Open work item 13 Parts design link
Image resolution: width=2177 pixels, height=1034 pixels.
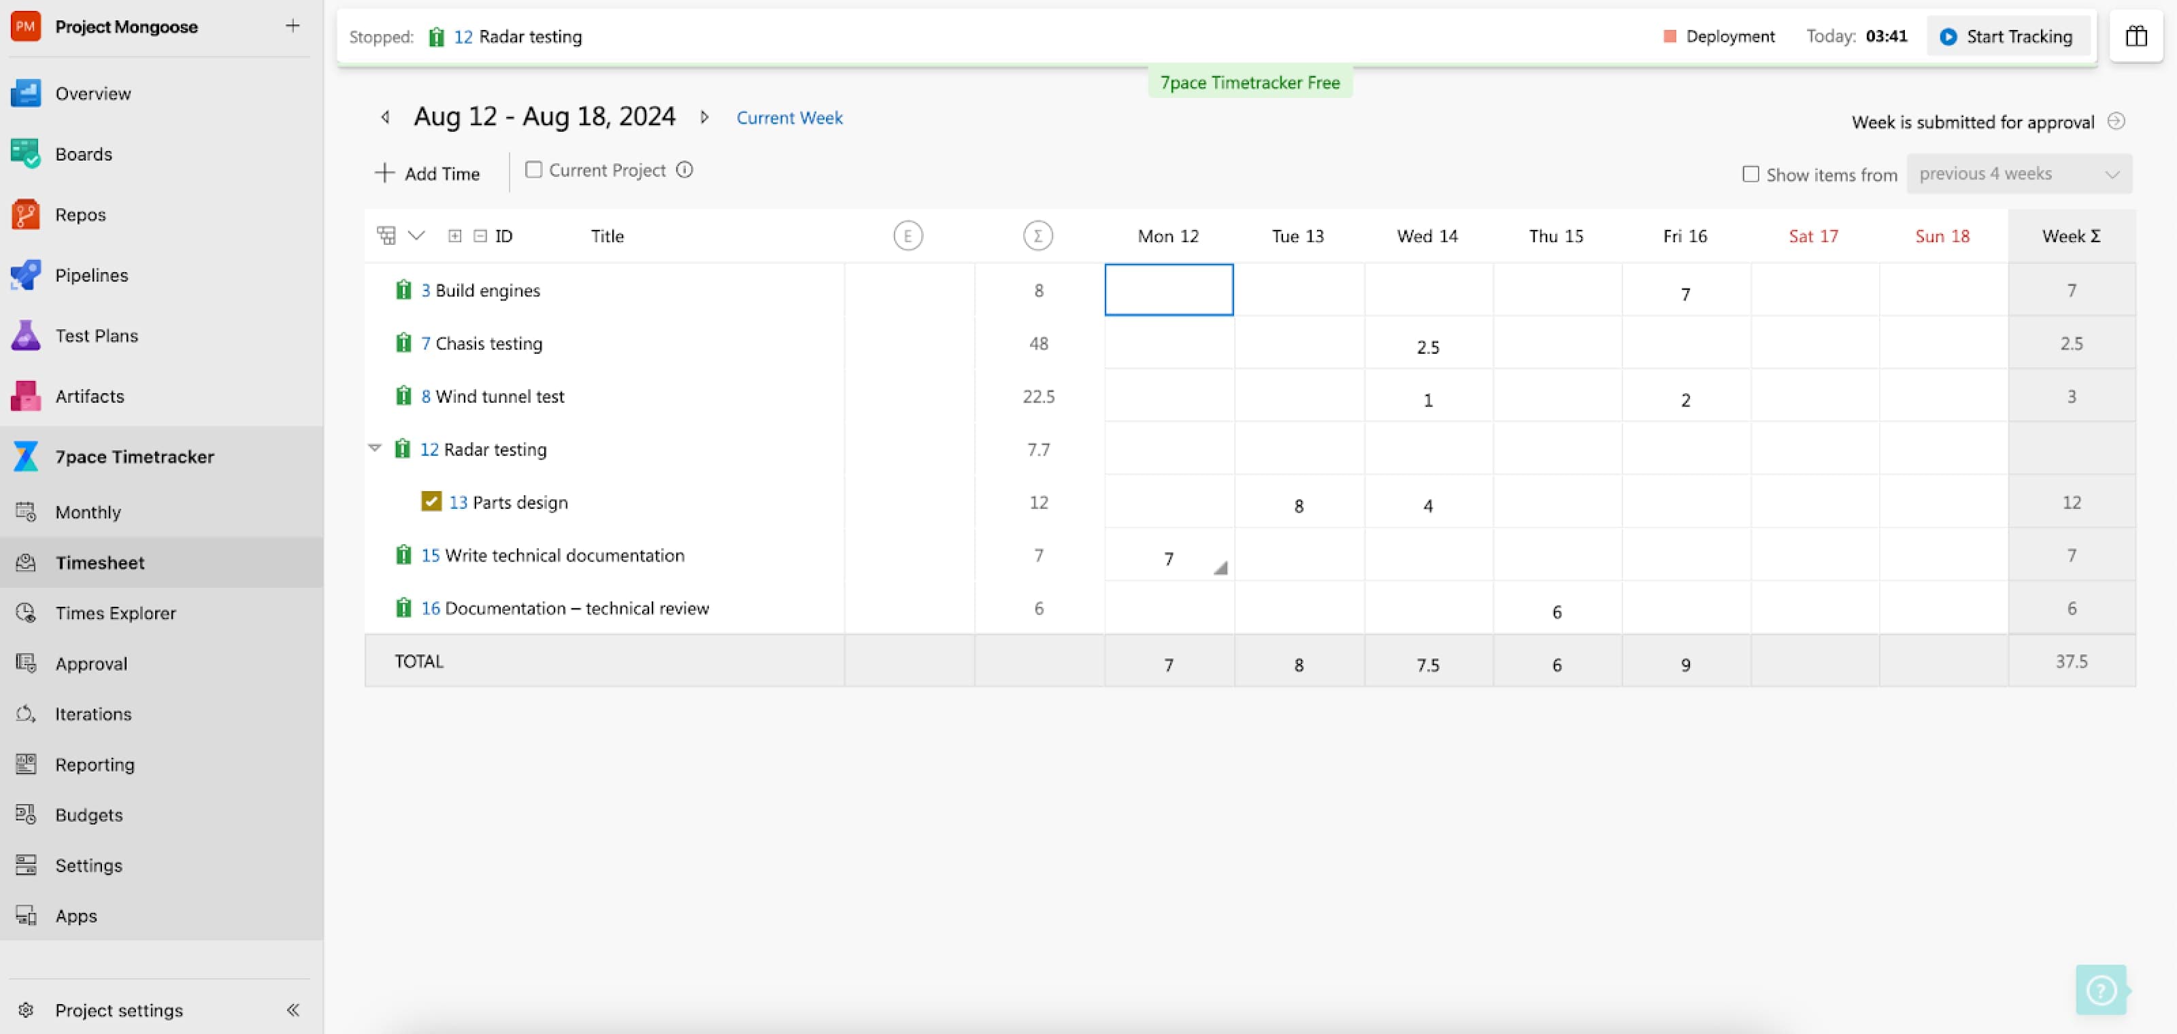[x=508, y=502]
